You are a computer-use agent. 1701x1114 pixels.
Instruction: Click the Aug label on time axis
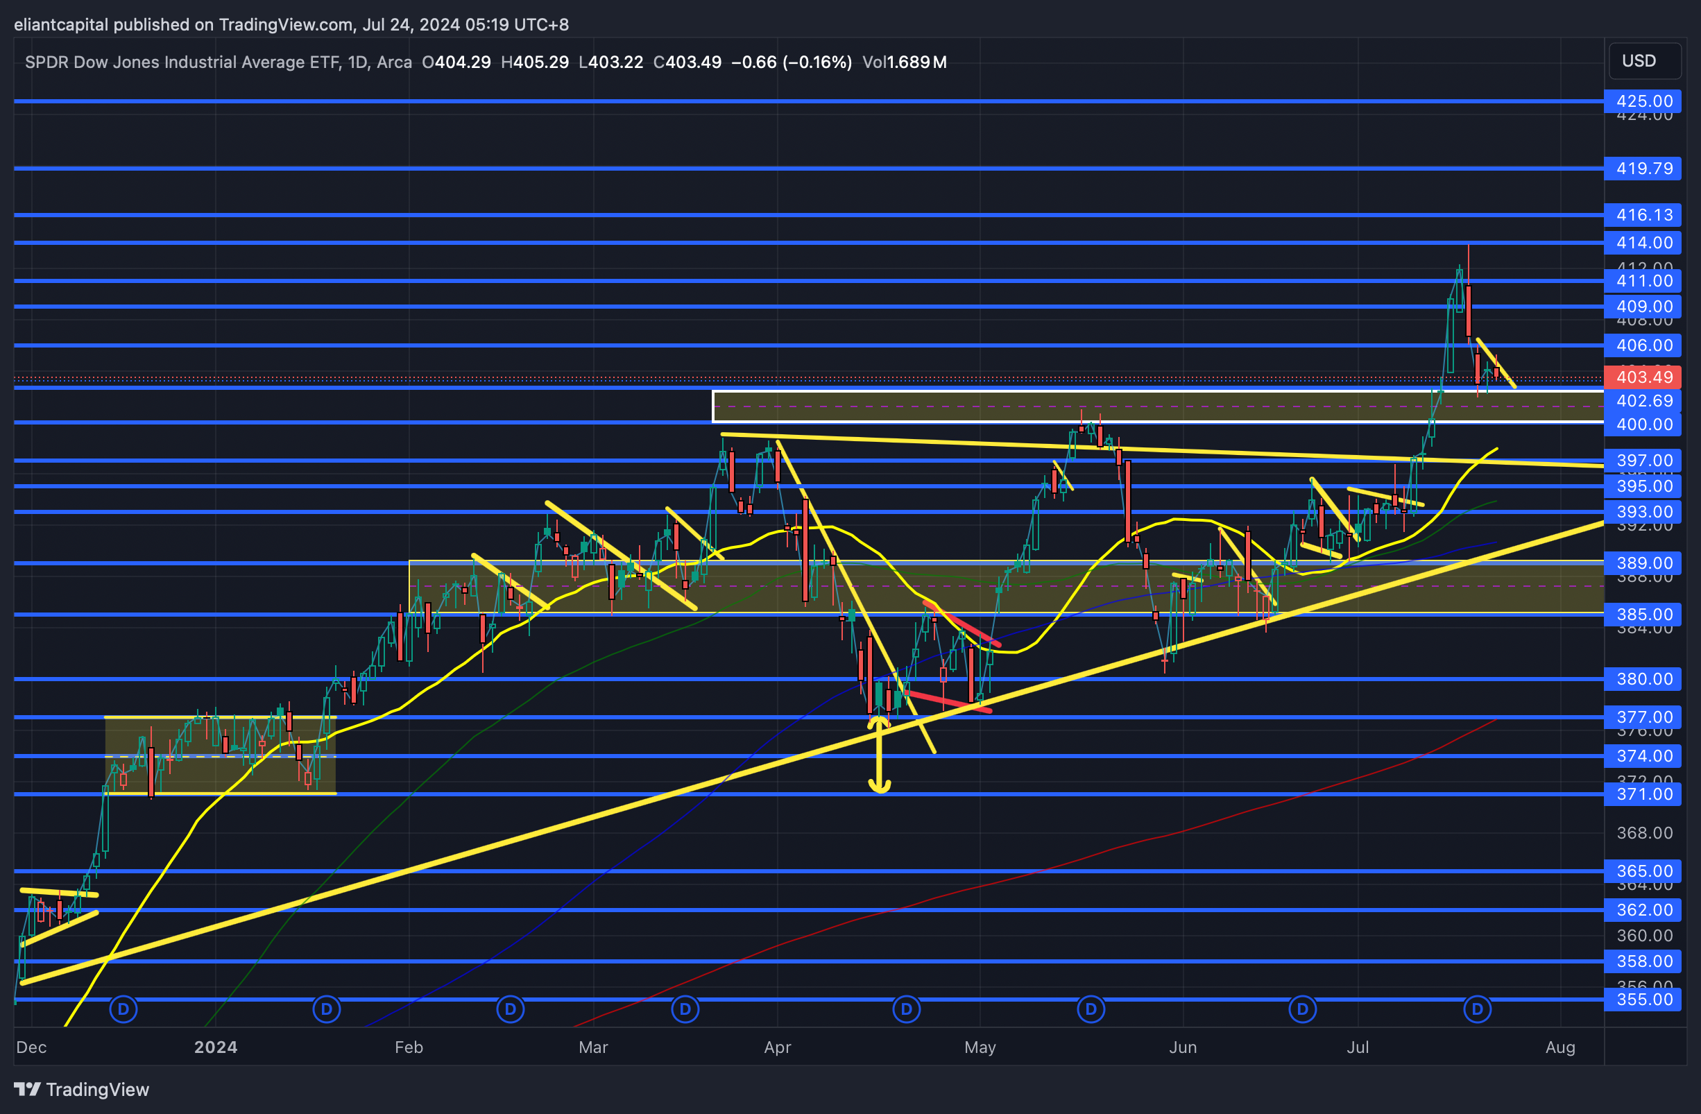click(1559, 1047)
